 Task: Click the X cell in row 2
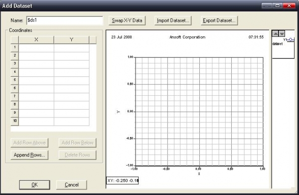coord(36,56)
